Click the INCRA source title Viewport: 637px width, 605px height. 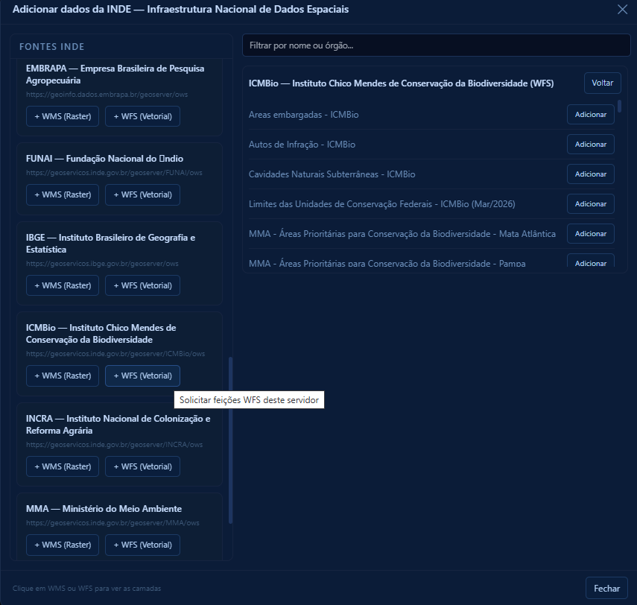coord(118,424)
